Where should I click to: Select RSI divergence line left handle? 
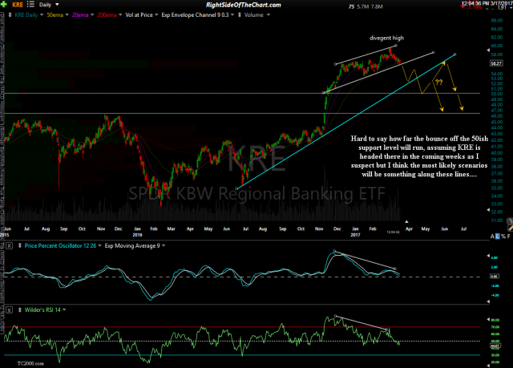[335, 316]
